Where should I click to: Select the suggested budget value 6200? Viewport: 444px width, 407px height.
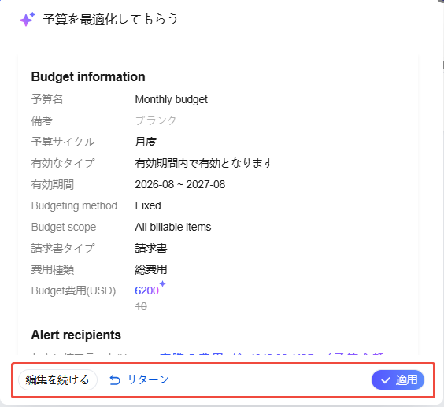coord(146,290)
